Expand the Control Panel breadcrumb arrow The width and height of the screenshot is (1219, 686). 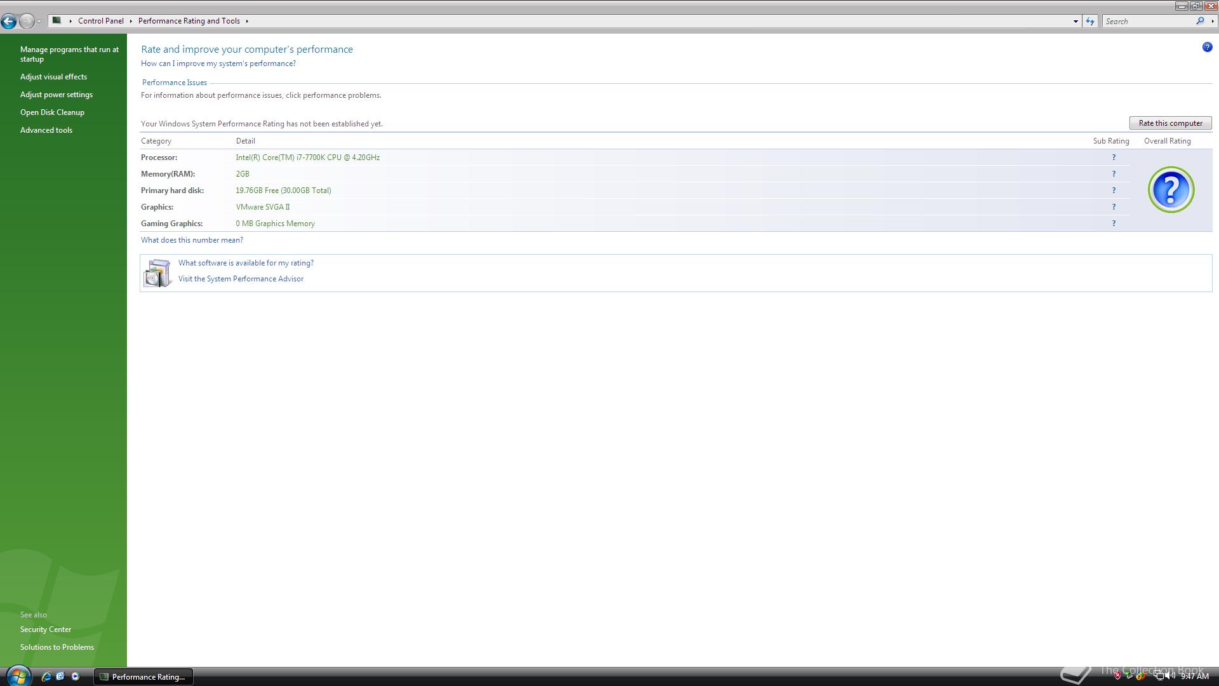click(x=131, y=21)
